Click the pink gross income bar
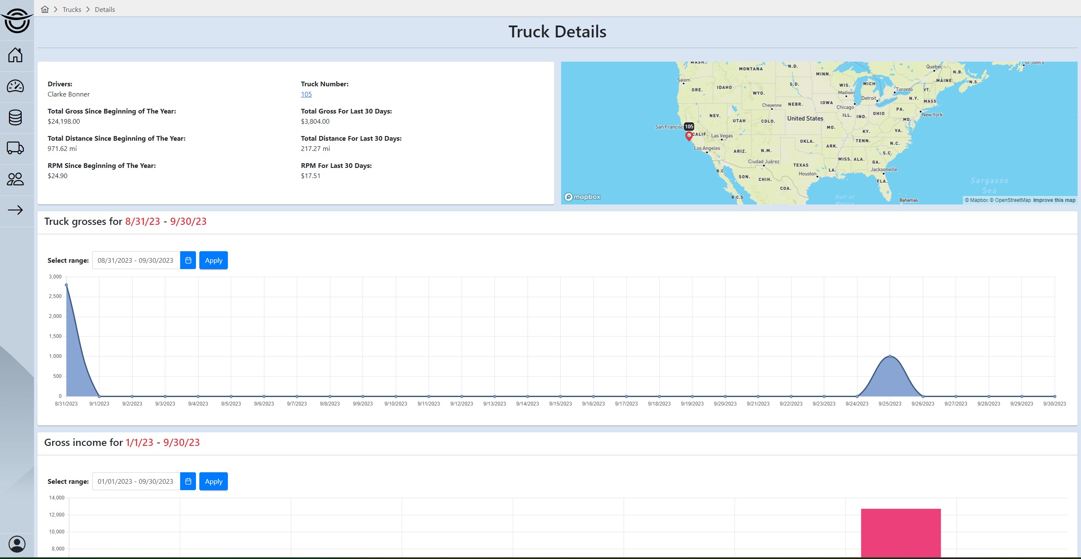1081x559 pixels. 900,533
